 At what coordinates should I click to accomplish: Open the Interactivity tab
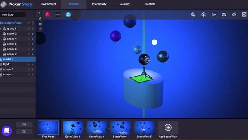tap(99, 4)
